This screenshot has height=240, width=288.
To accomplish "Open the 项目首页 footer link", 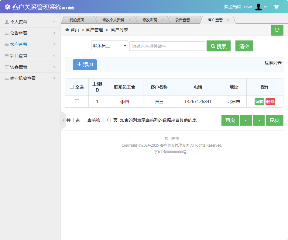I will pos(172,138).
